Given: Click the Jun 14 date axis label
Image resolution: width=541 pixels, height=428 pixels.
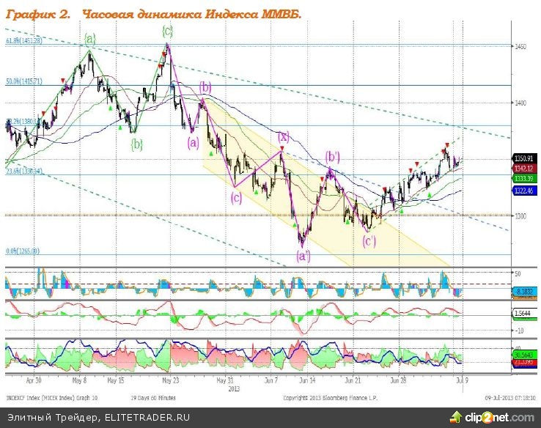Looking at the screenshot, I should click(307, 380).
